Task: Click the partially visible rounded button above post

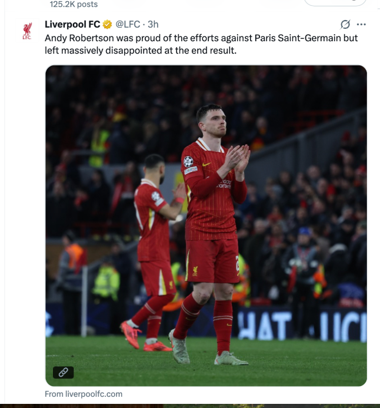Action: pos(335,2)
